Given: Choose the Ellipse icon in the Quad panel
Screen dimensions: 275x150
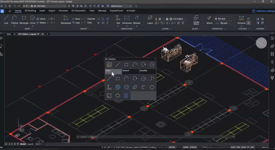Looking at the screenshot, I should pyautogui.click(x=135, y=87).
